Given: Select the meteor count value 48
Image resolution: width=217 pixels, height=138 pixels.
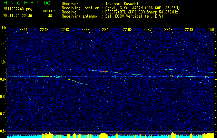Looking at the screenshot, I should tap(50, 16).
